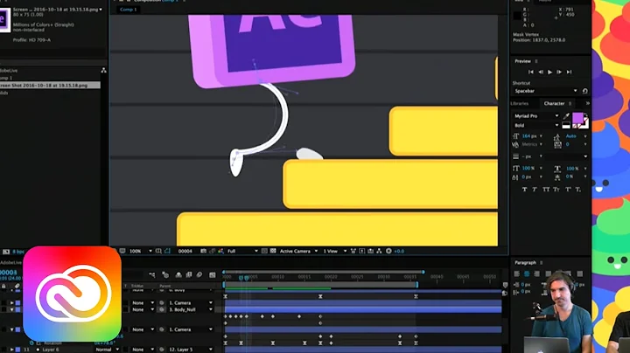Open the Bold font style dropdown

click(x=536, y=126)
